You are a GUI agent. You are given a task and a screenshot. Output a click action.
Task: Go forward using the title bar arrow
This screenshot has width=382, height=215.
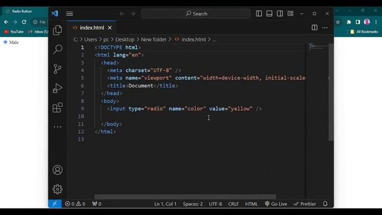click(133, 14)
